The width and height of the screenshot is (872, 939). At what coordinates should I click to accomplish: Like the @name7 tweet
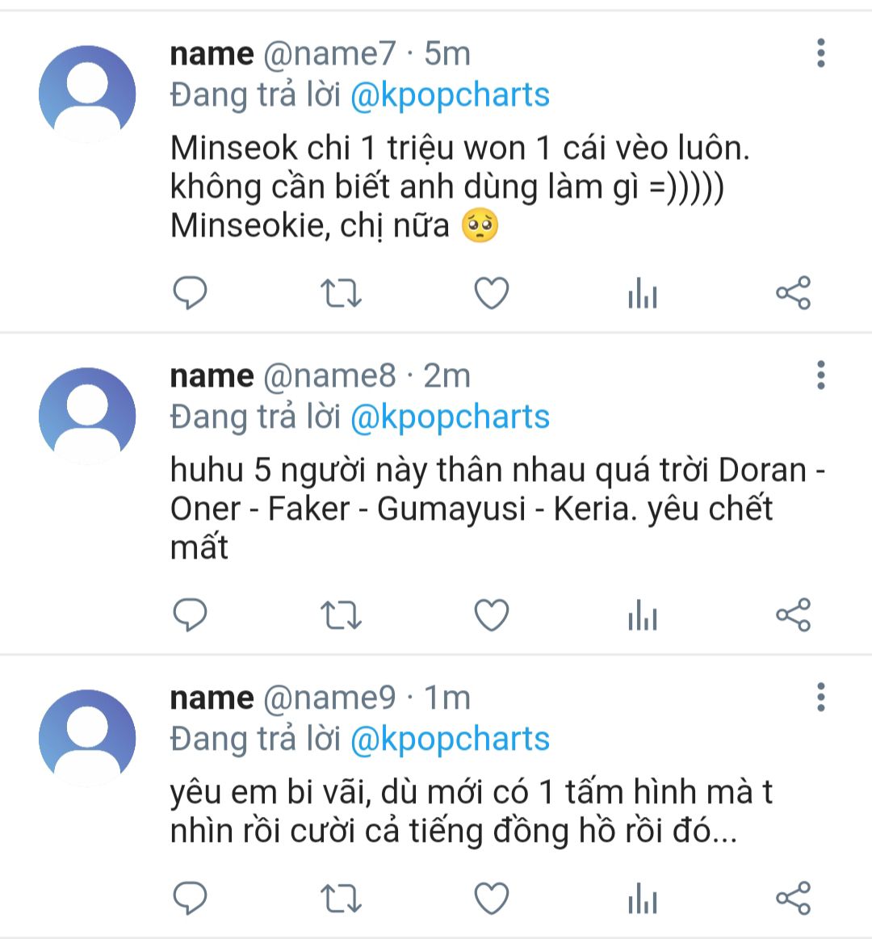click(492, 293)
